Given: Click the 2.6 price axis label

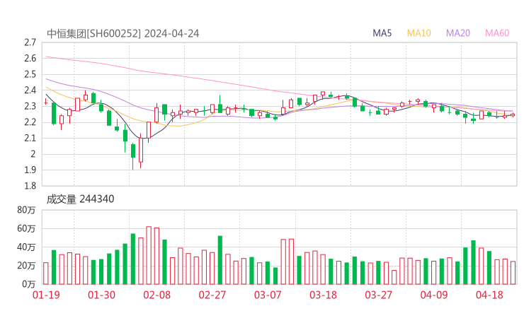Looking at the screenshot, I should 30,59.
